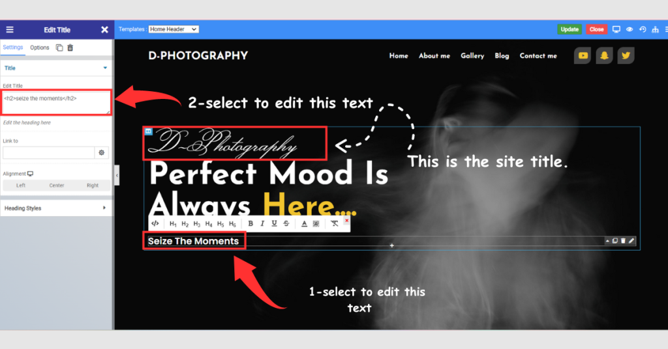This screenshot has height=349, width=668.
Task: Set alignment to Left
Action: (20, 186)
